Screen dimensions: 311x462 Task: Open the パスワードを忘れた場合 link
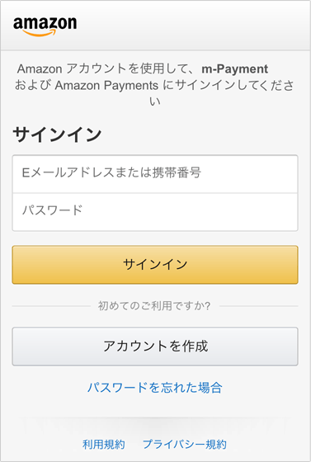point(155,388)
